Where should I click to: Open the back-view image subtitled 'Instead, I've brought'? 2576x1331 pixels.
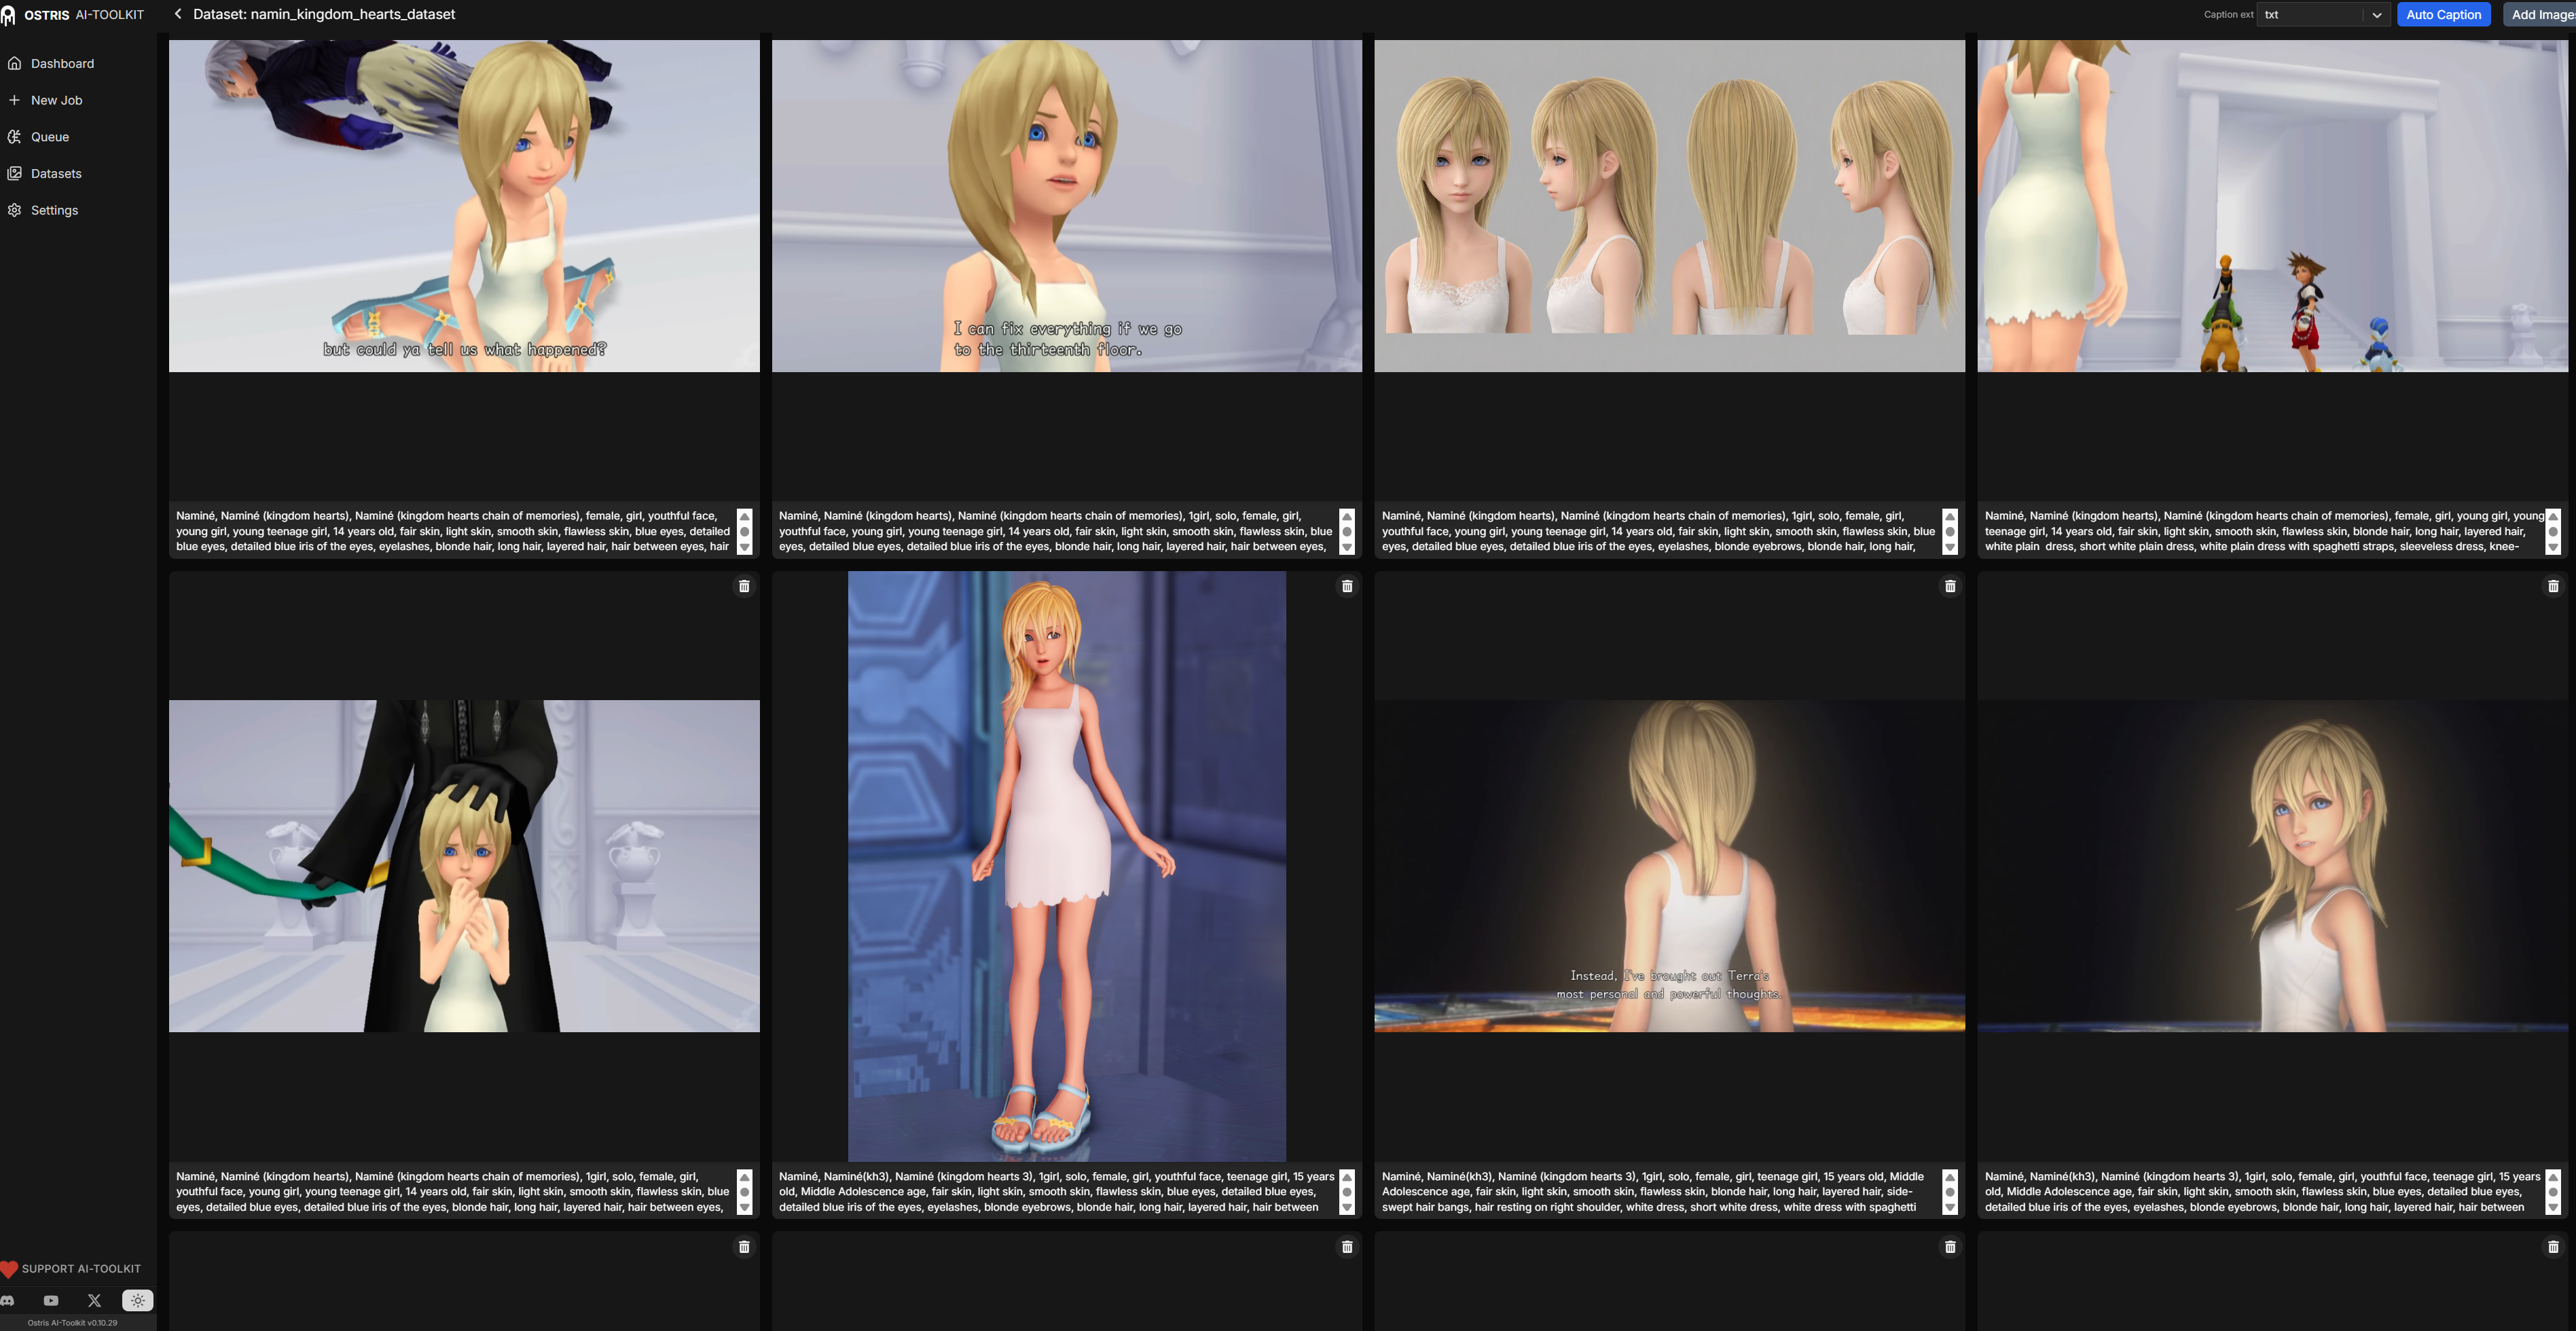click(x=1670, y=866)
